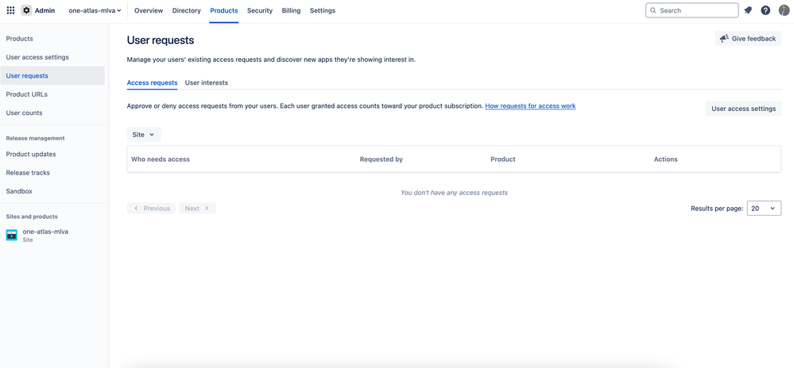Click the Requested by column header
The width and height of the screenshot is (794, 368).
coord(382,159)
